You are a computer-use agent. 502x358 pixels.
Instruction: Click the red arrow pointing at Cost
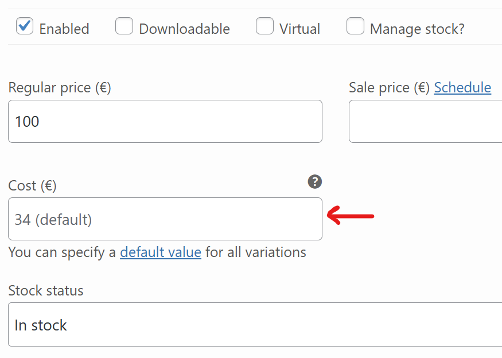click(x=351, y=216)
